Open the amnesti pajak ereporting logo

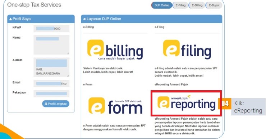coord(186,103)
